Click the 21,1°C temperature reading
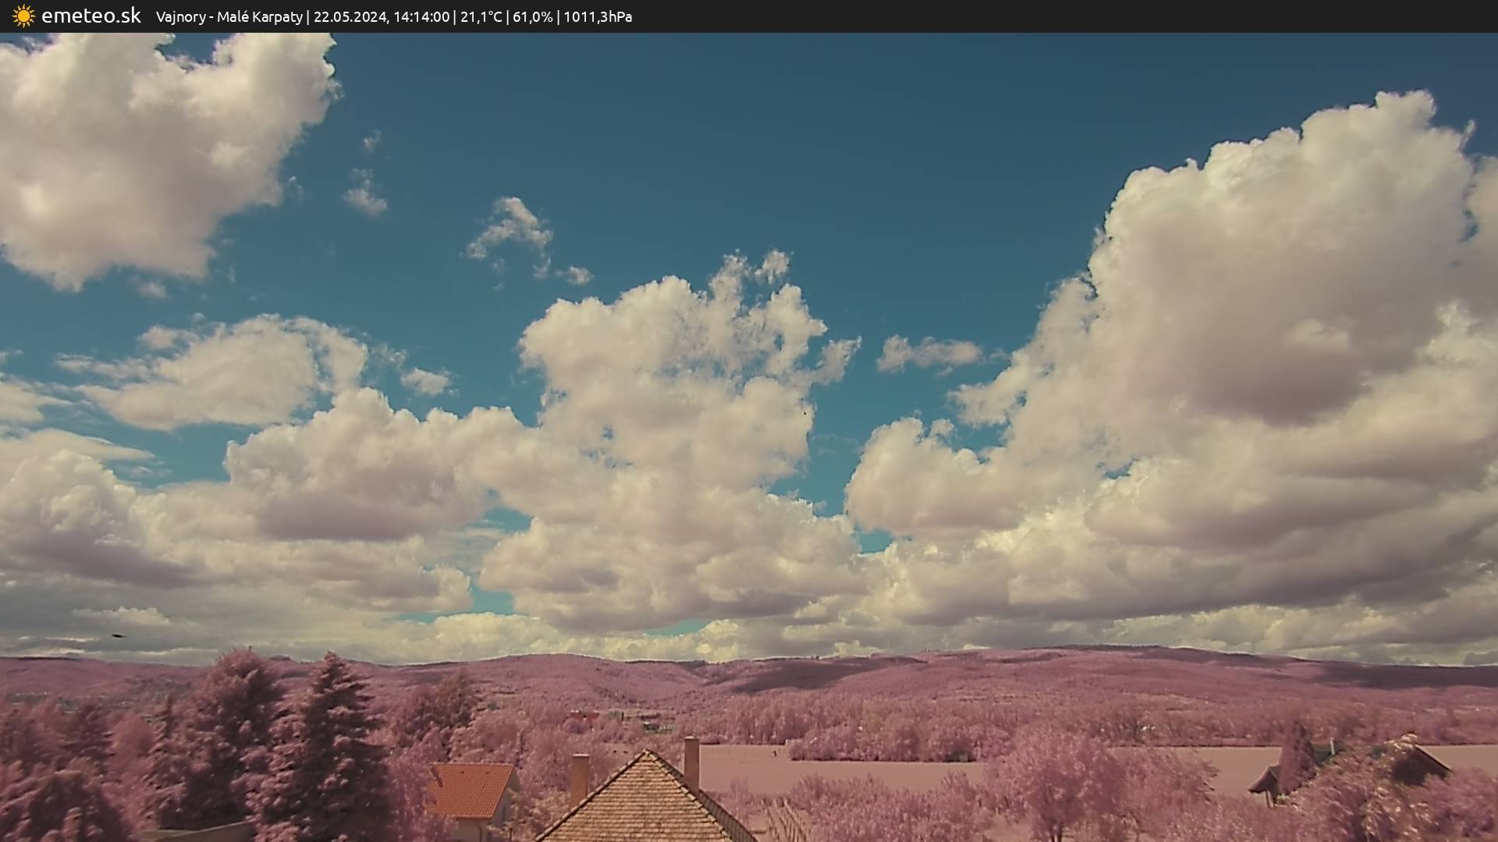Viewport: 1498px width, 842px height. click(481, 16)
